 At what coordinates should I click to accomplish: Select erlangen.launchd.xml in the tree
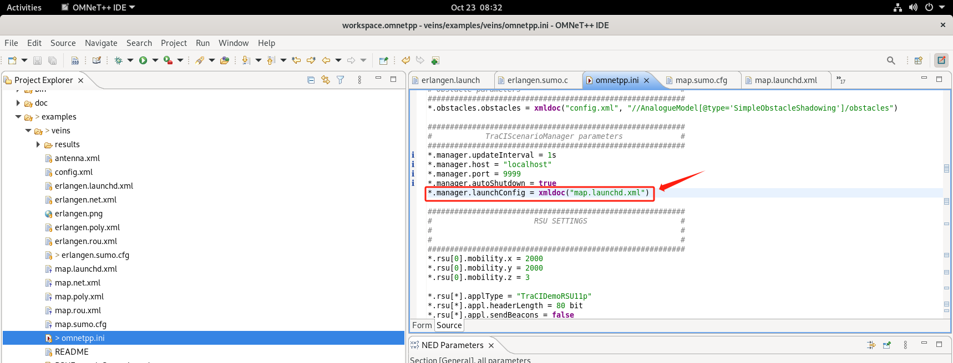94,186
